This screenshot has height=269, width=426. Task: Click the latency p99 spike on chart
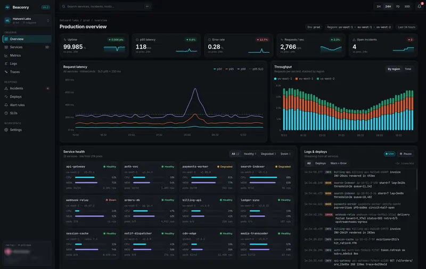[x=195, y=89]
